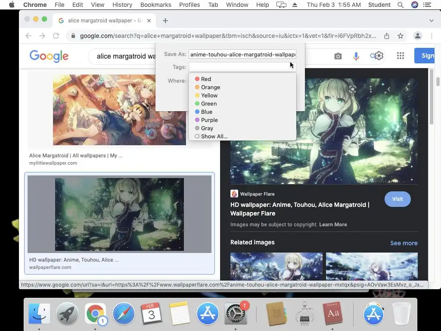Choose the Blue tag
Viewport: 441px width, 331px height.
click(242, 112)
